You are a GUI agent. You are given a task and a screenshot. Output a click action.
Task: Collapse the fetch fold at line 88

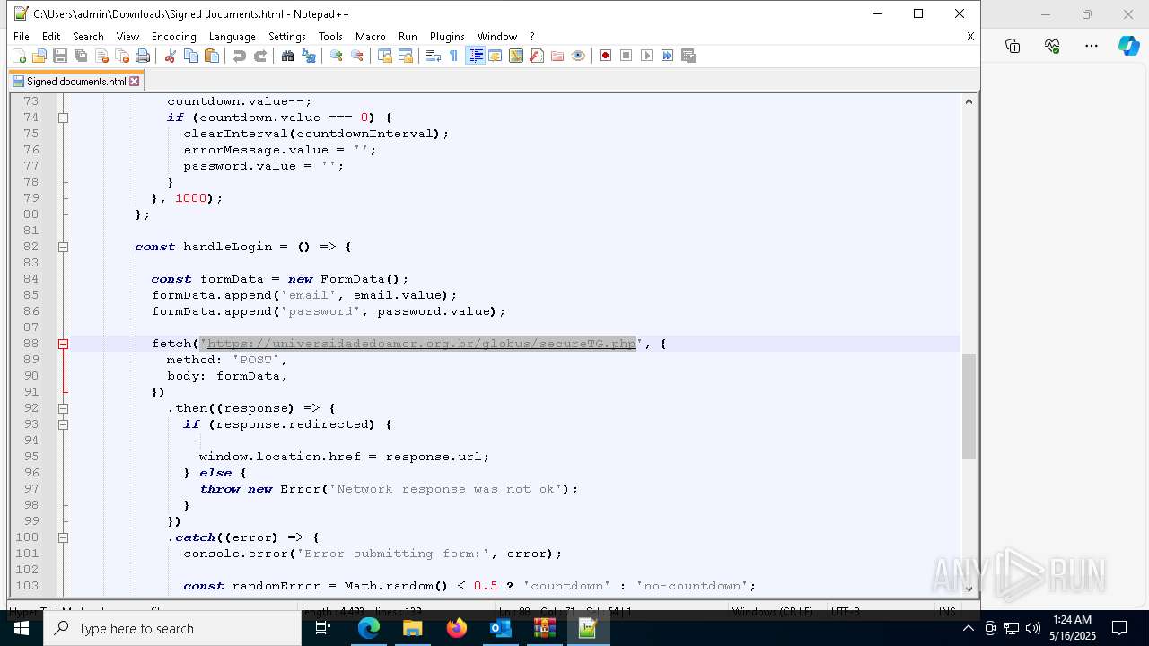63,344
